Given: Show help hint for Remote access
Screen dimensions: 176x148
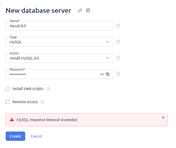Looking at the screenshot, I should tap(43, 102).
